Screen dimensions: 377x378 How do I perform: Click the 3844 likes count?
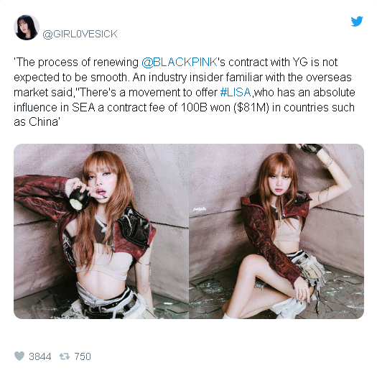point(40,356)
